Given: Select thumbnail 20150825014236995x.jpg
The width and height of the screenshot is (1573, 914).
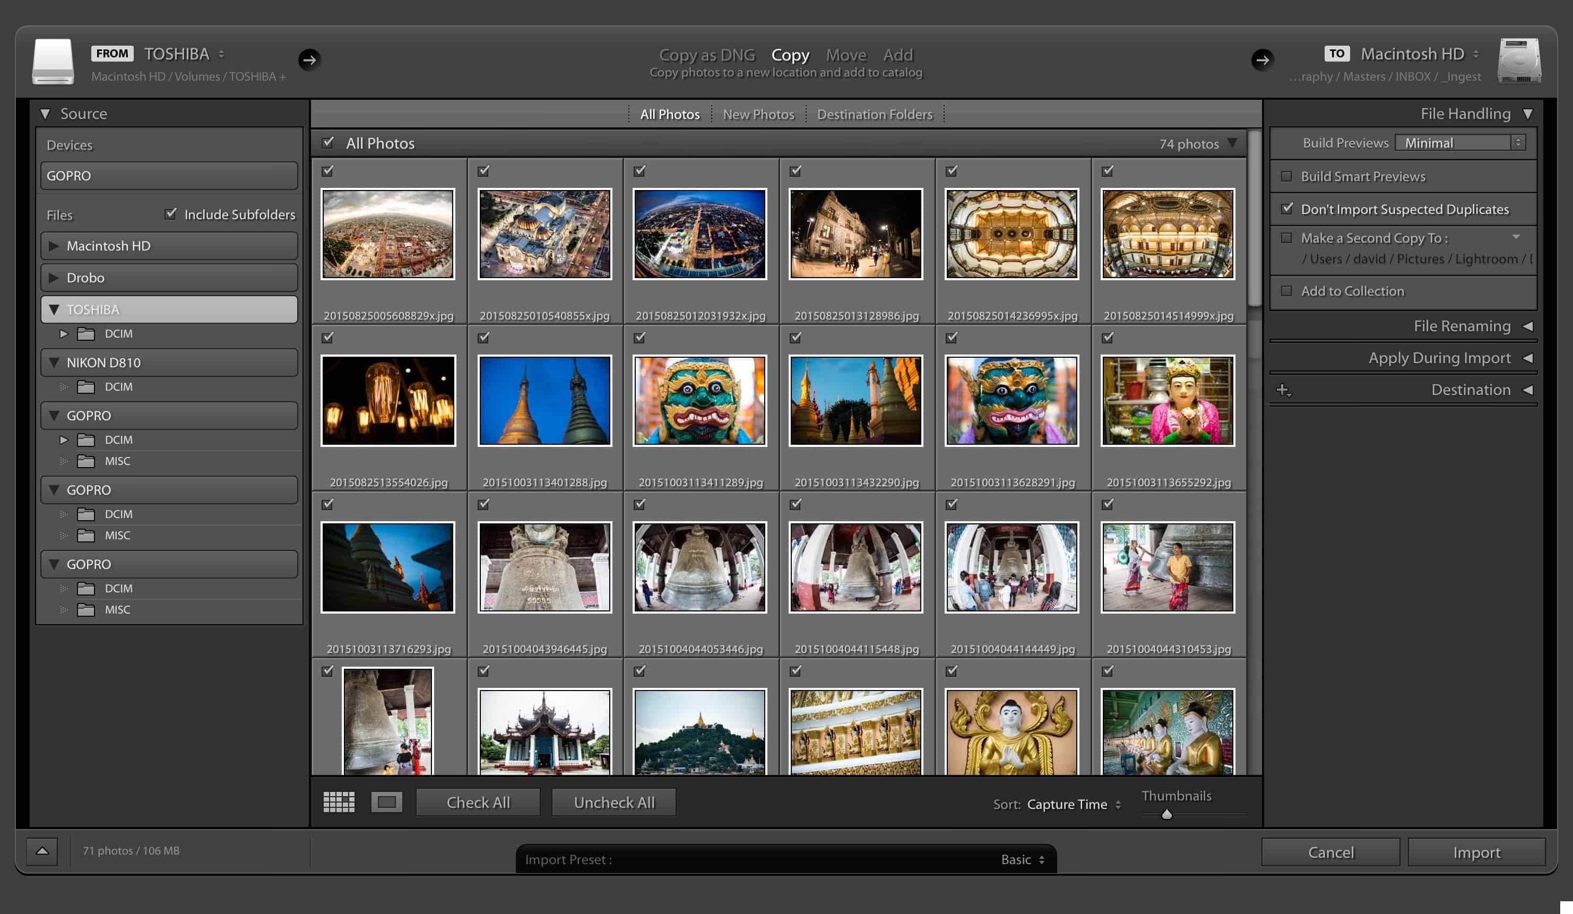Looking at the screenshot, I should (x=1012, y=234).
